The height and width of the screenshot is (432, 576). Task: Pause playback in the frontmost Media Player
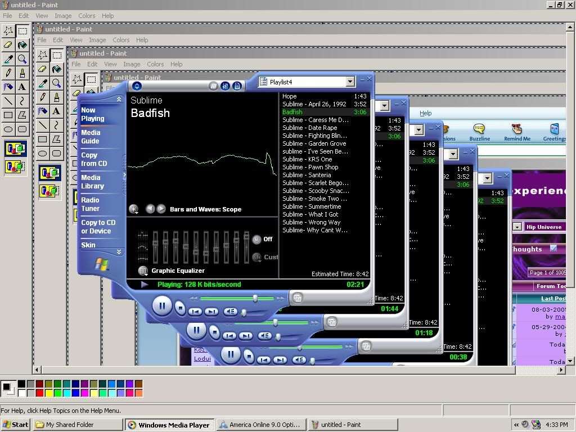click(x=162, y=306)
